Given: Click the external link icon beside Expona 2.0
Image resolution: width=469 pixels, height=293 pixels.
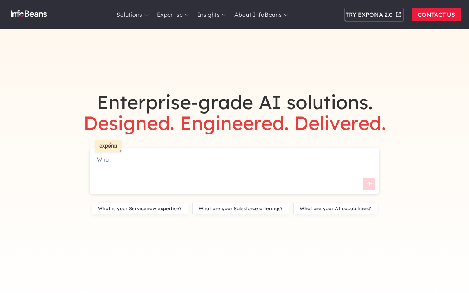Looking at the screenshot, I should click(399, 15).
